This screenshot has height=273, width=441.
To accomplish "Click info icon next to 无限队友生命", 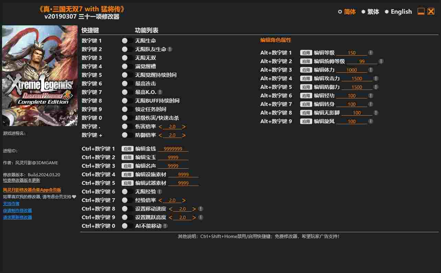I will (x=170, y=49).
